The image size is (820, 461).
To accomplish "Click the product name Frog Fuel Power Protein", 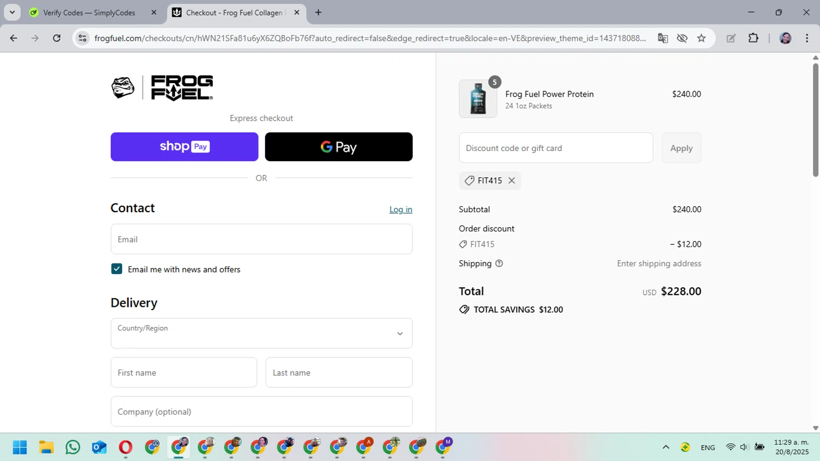I will [x=549, y=94].
